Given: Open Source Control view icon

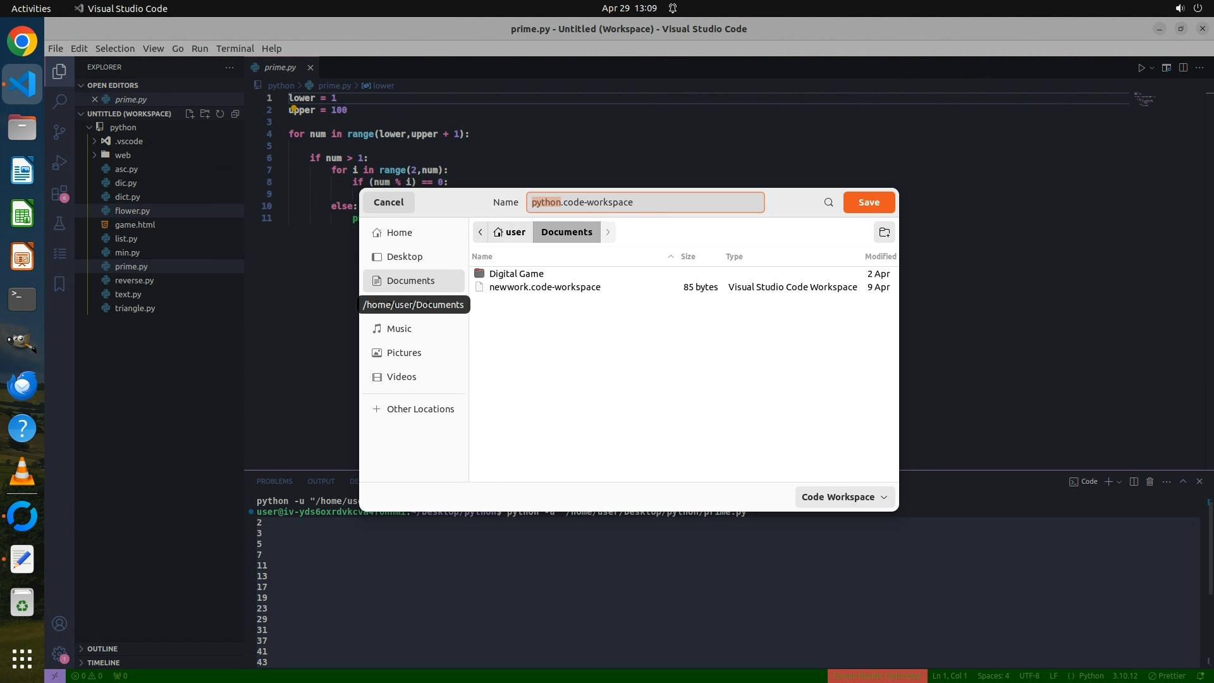Looking at the screenshot, I should 59,132.
